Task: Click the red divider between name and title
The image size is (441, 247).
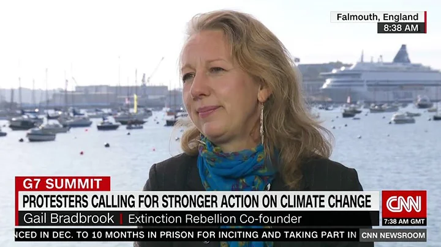Action: [121, 219]
